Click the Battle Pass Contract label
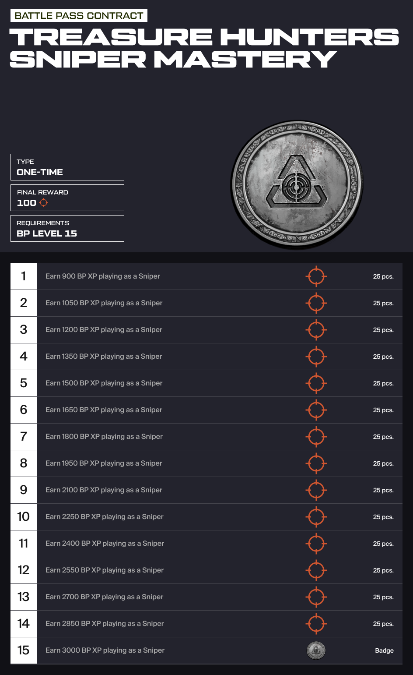 79,16
